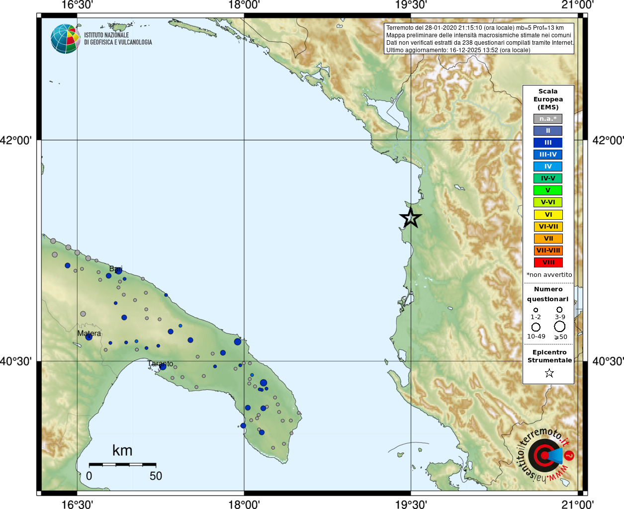This screenshot has height=509, width=624.
Task: Click the 'Dati non verificati' line
Action: [480, 43]
